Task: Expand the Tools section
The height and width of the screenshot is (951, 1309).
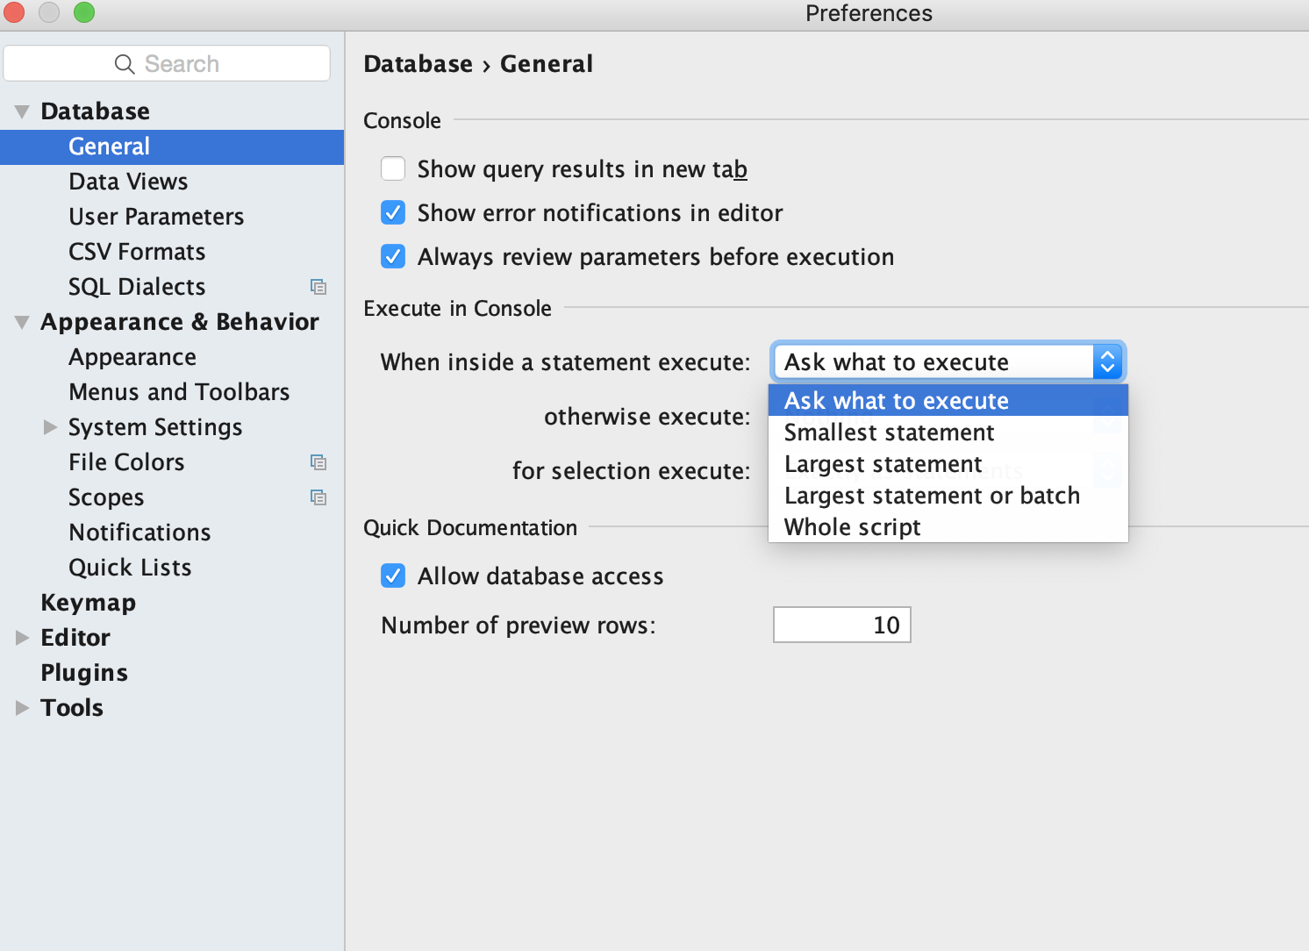Action: click(22, 708)
